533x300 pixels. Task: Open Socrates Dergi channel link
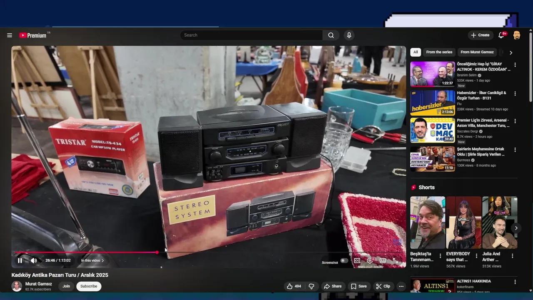tap(468, 131)
